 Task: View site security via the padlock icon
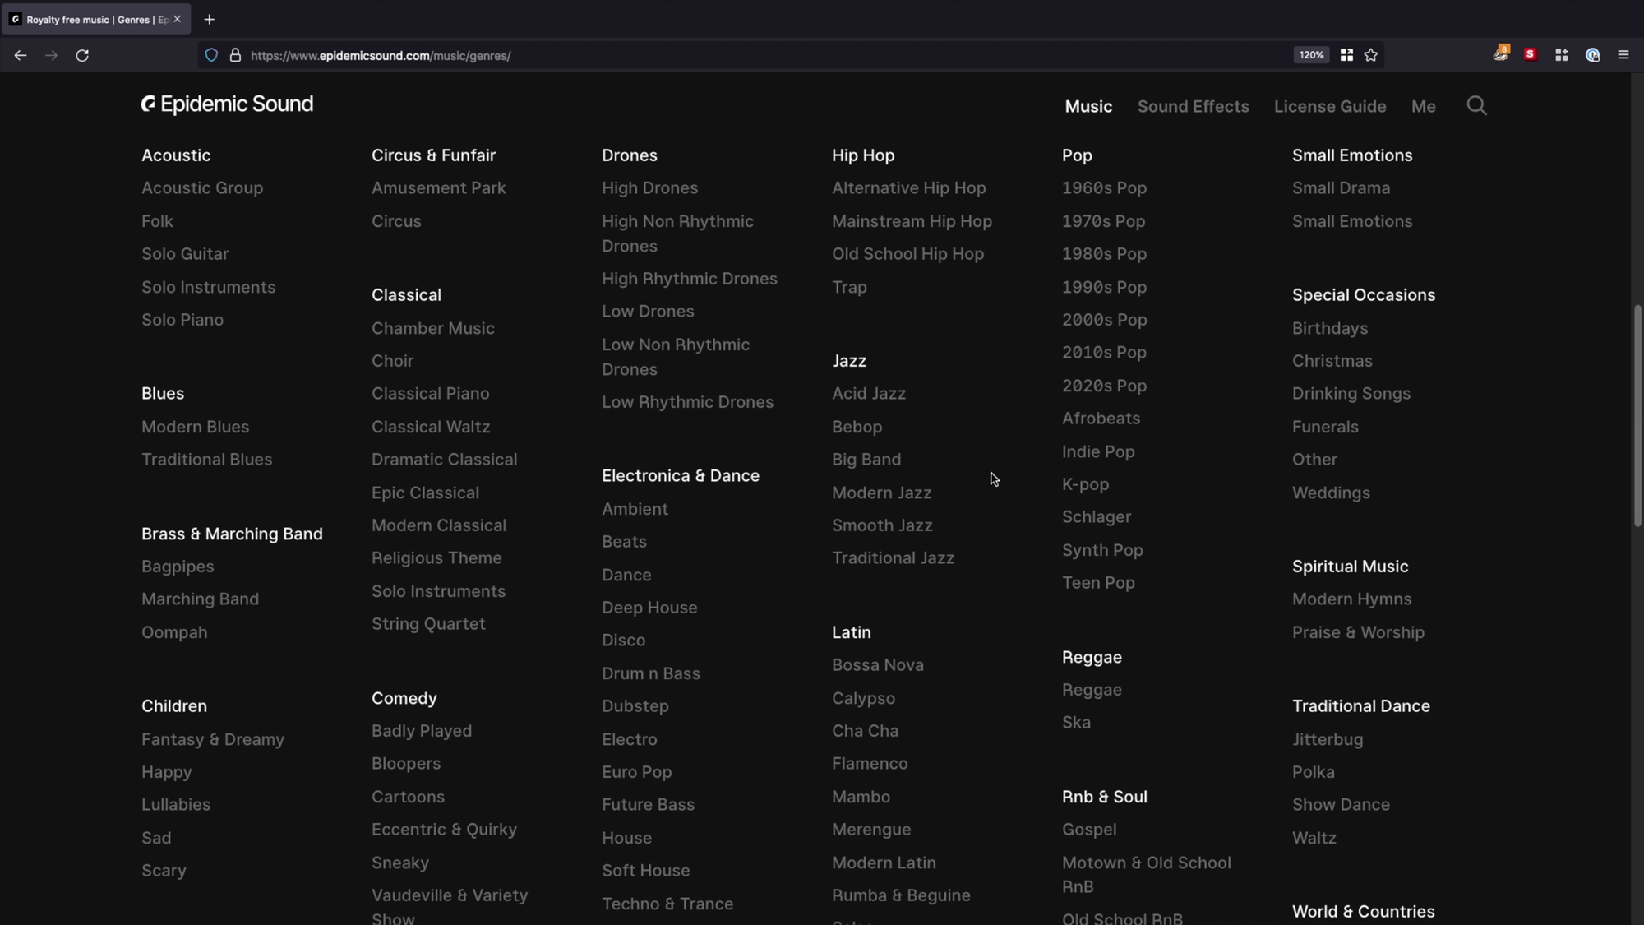(x=235, y=55)
